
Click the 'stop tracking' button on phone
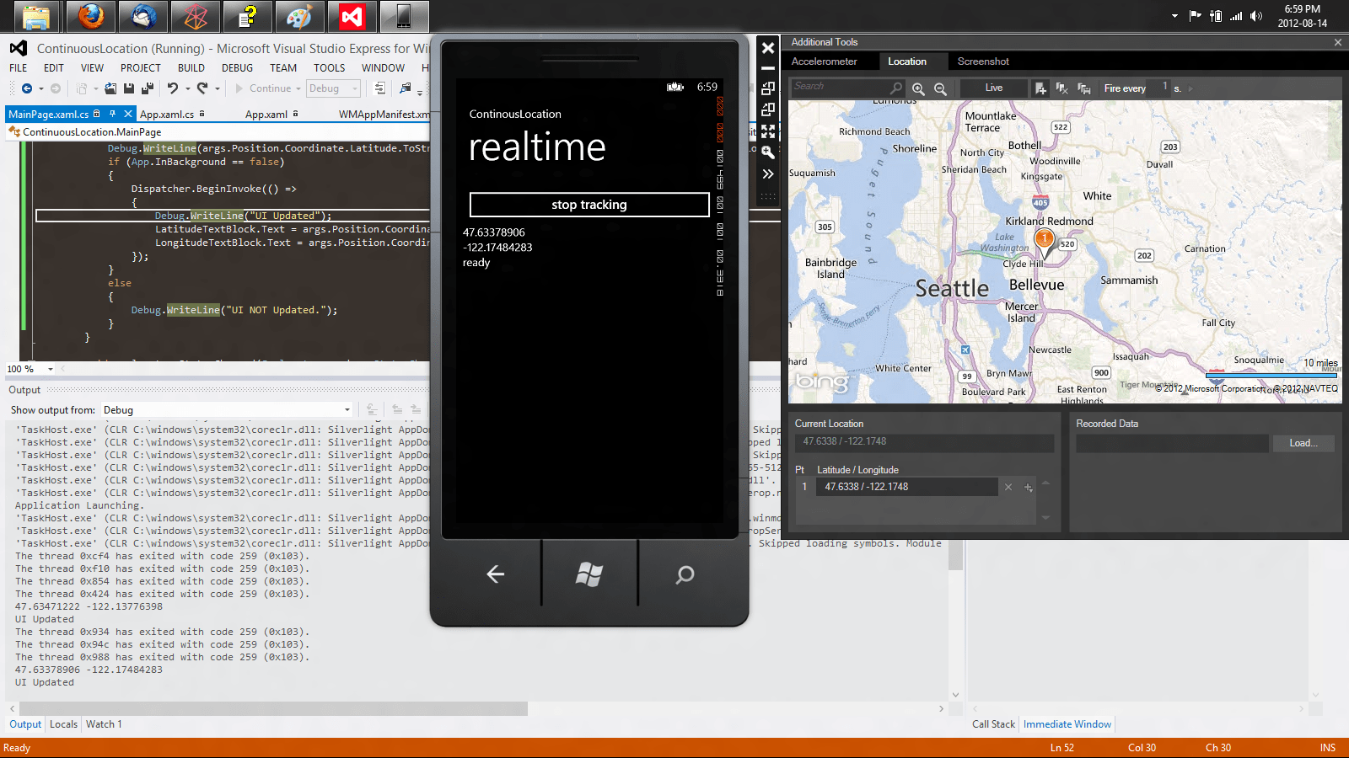(589, 205)
